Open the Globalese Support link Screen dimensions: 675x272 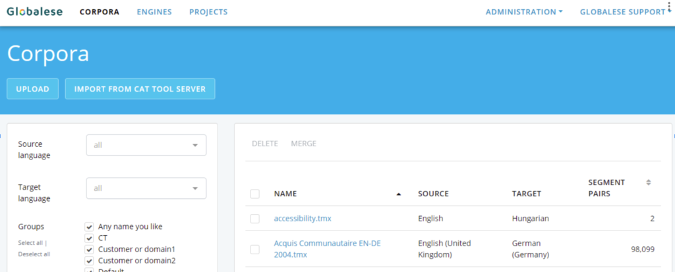(x=622, y=12)
